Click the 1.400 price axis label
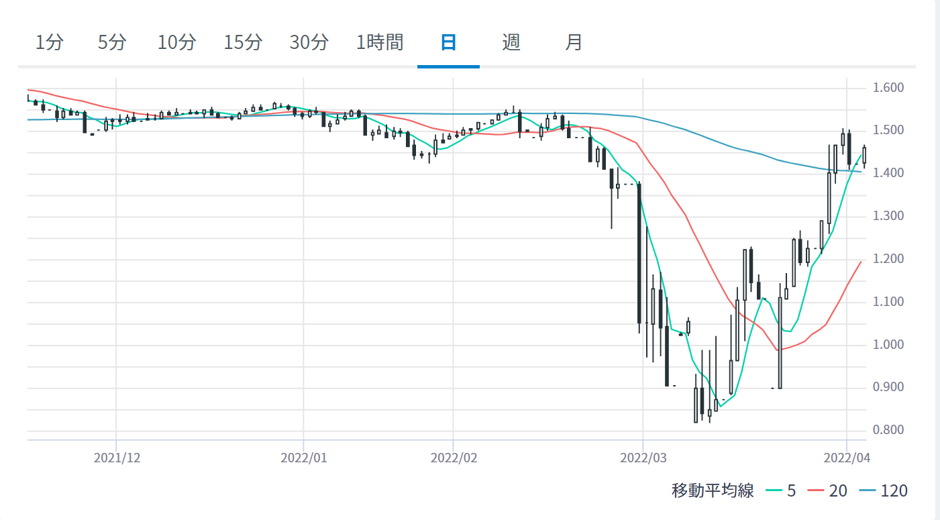The image size is (940, 520). [889, 174]
